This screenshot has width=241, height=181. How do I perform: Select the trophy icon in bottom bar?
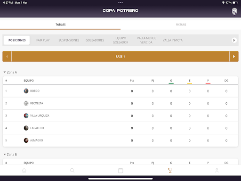(x=170, y=170)
